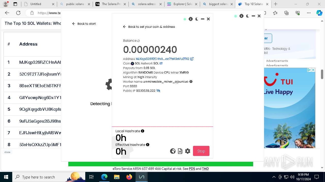Open the unMineable miner taskbar icon
This screenshot has height=182, width=325.
[141, 177]
